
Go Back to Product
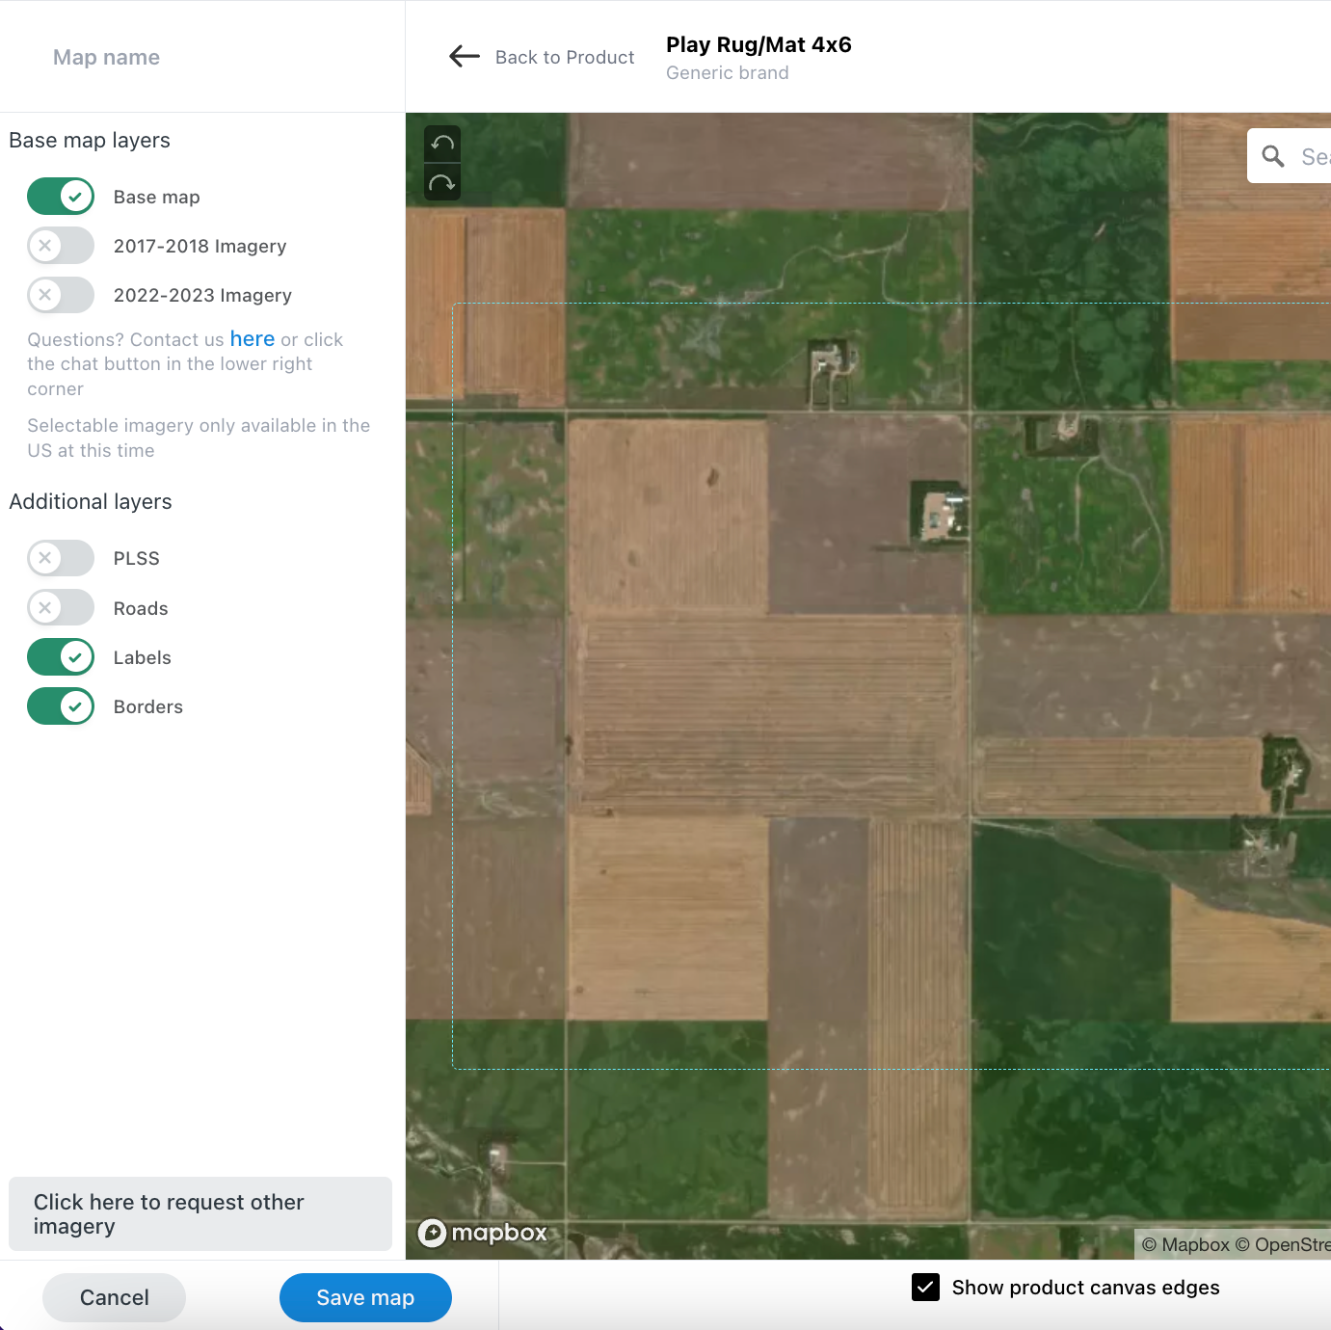[x=564, y=57]
